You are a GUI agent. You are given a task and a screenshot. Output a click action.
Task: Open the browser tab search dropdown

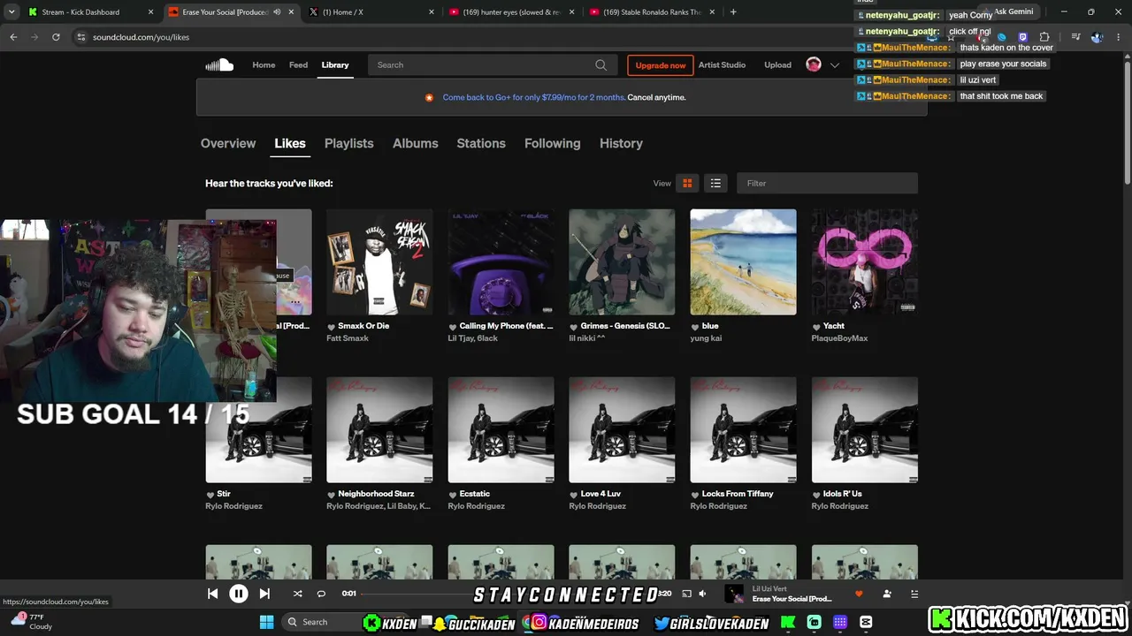coord(11,12)
